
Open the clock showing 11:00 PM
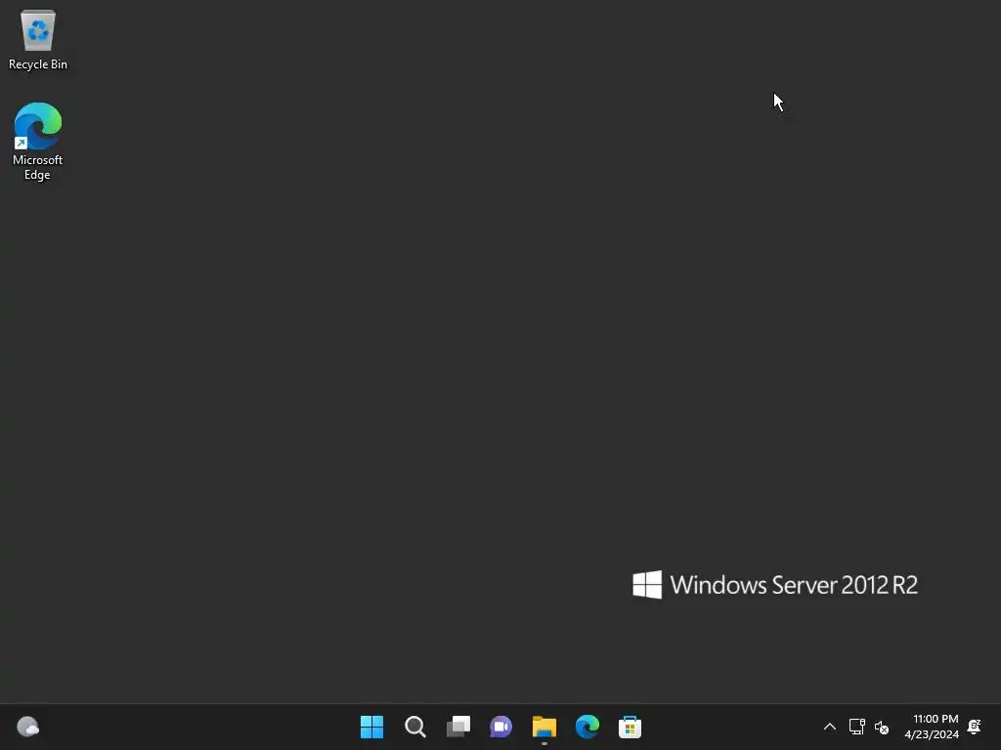(x=932, y=727)
